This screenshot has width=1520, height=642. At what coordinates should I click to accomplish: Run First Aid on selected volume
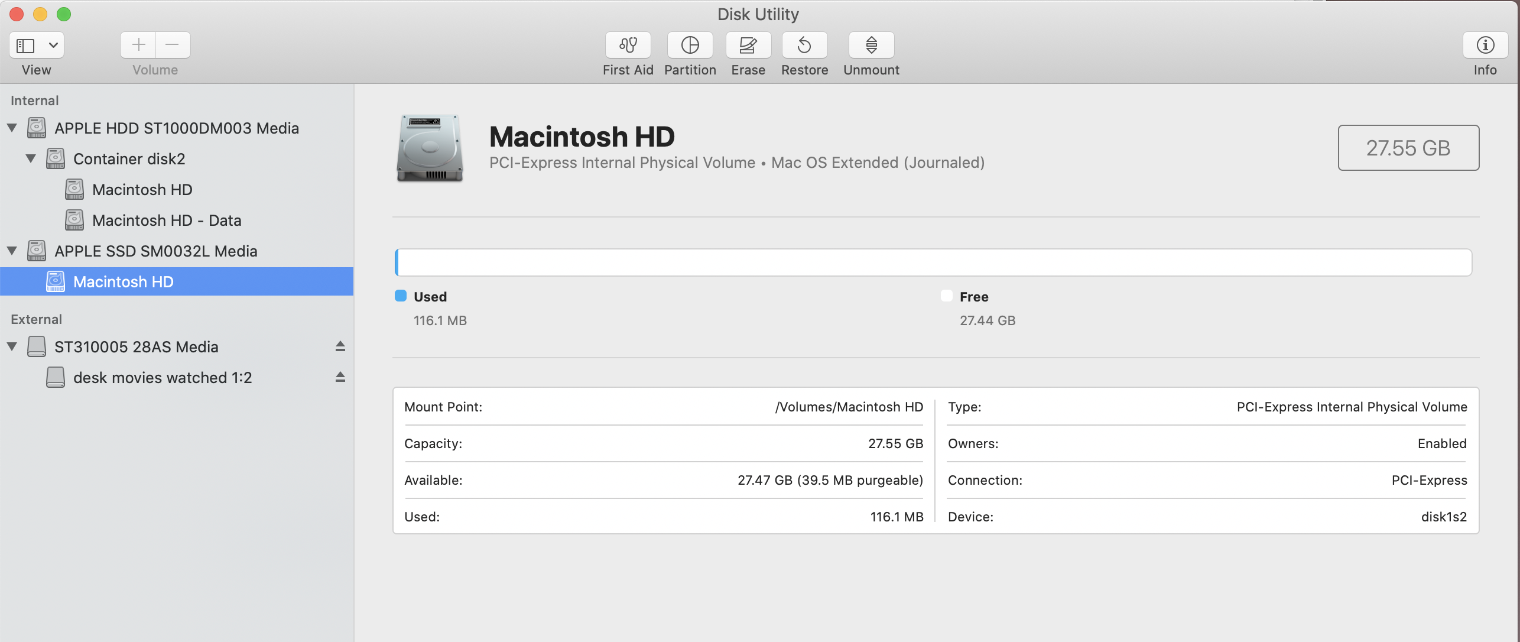[x=628, y=46]
